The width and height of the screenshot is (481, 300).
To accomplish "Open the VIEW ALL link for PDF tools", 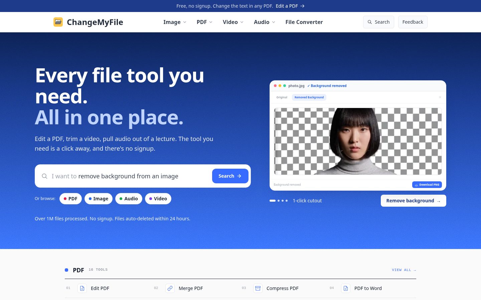I will click(x=404, y=270).
